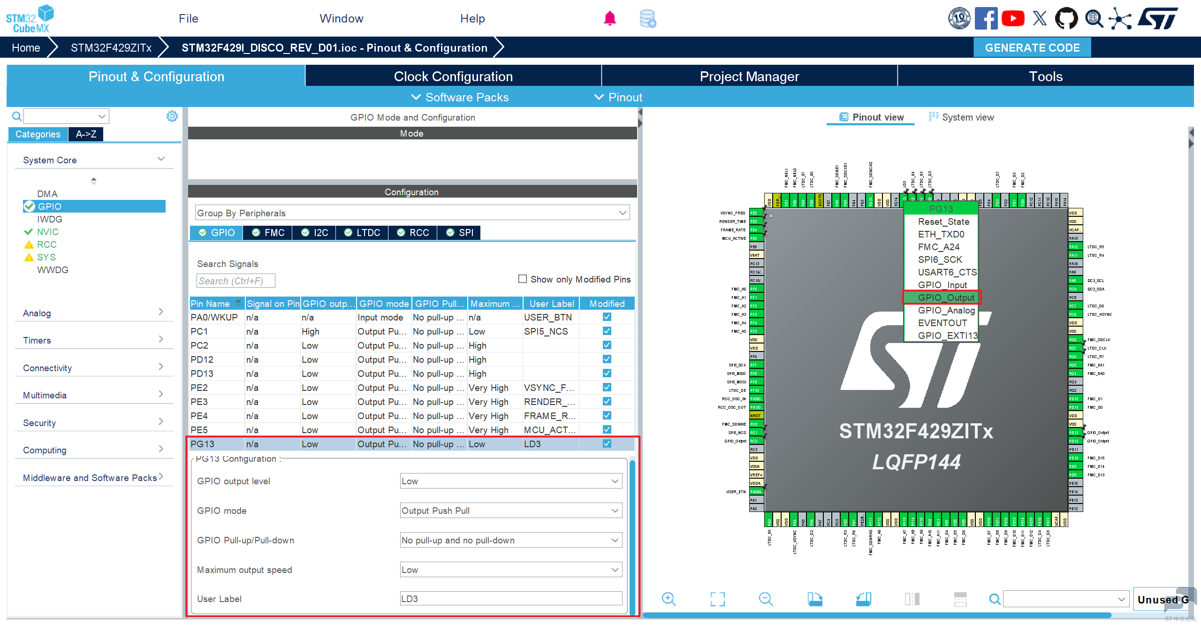Enable Show only Modified Pins
Viewport: 1201px width, 626px height.
tap(522, 279)
